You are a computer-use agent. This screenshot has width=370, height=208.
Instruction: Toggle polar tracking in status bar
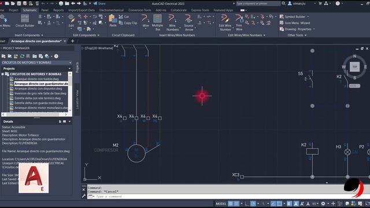pyautogui.click(x=253, y=203)
